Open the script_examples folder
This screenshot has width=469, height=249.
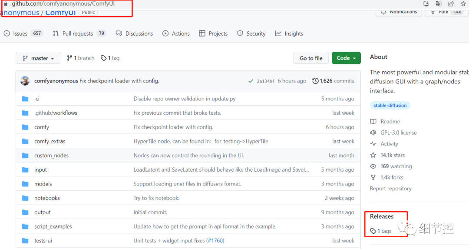pos(53,226)
